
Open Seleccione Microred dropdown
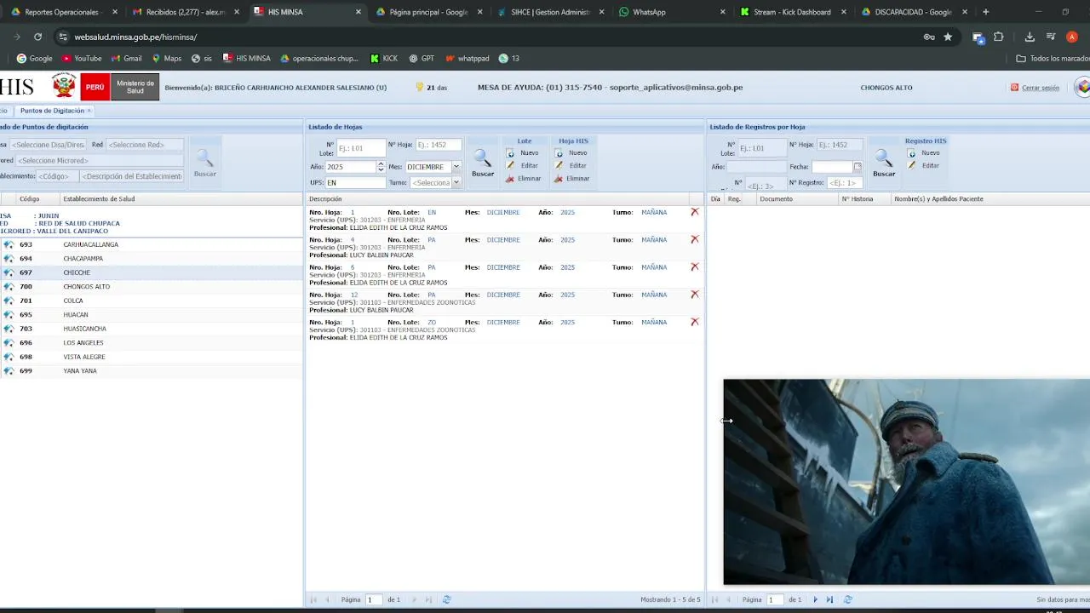[x=100, y=160]
